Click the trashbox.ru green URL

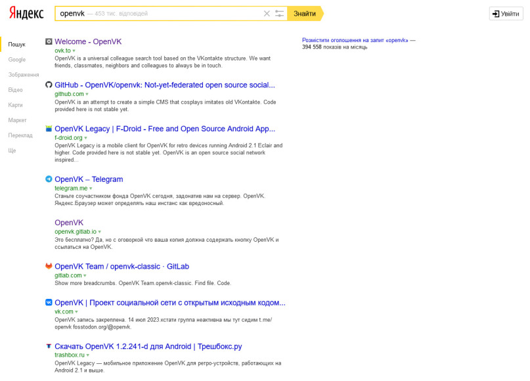(x=70, y=355)
